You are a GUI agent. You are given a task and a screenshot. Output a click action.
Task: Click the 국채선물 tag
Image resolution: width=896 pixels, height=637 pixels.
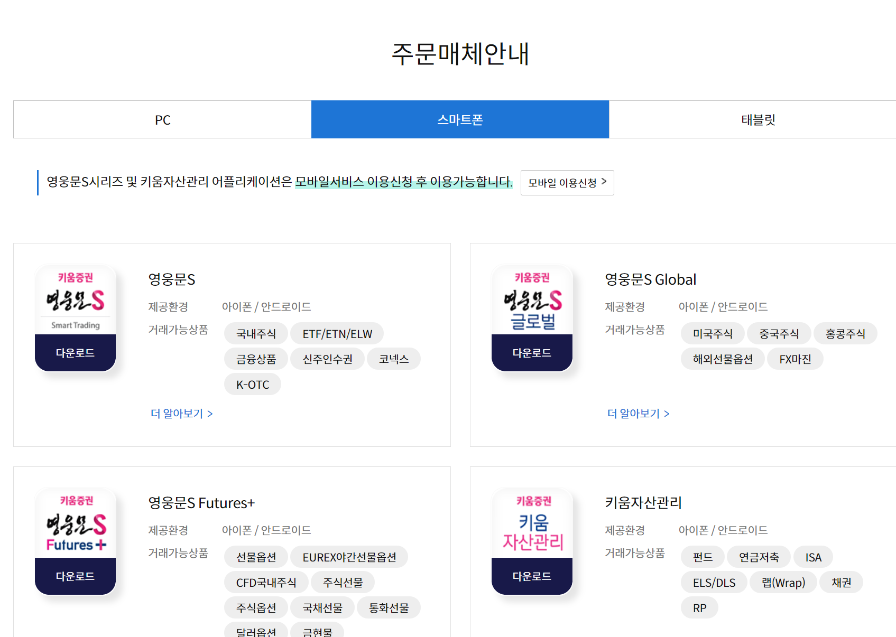[322, 608]
